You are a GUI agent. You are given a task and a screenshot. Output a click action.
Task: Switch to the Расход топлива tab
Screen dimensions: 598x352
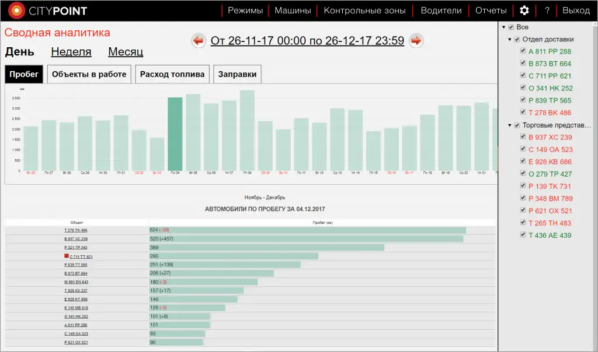(172, 75)
